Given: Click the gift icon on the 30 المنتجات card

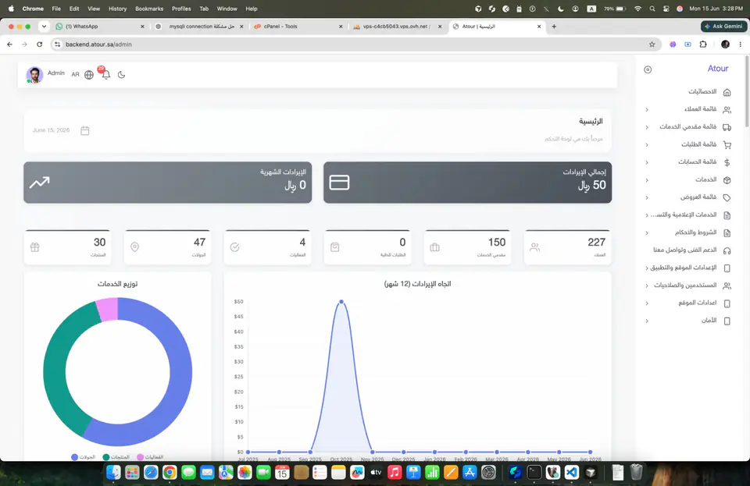Looking at the screenshot, I should 35,247.
